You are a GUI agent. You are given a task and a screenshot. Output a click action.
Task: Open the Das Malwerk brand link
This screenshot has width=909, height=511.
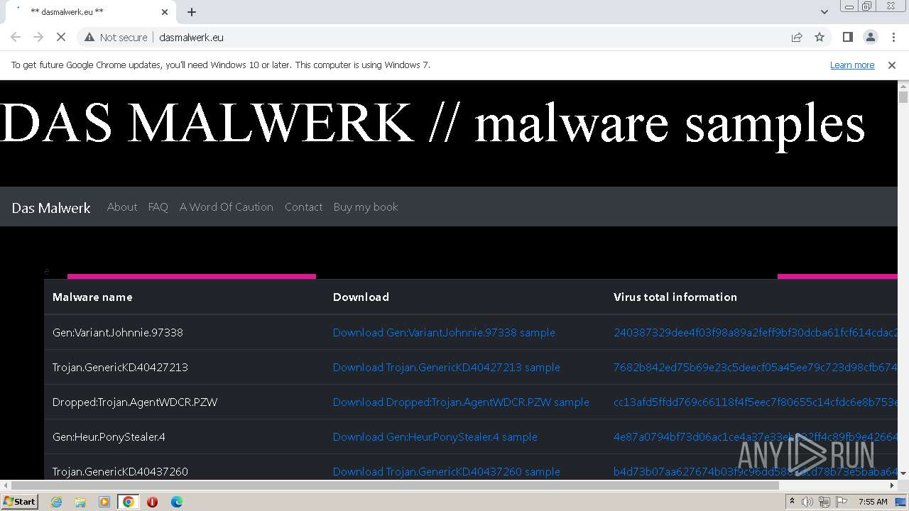coord(51,207)
